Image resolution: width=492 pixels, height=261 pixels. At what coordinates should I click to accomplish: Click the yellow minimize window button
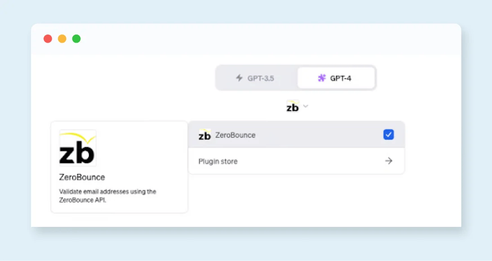(x=62, y=39)
